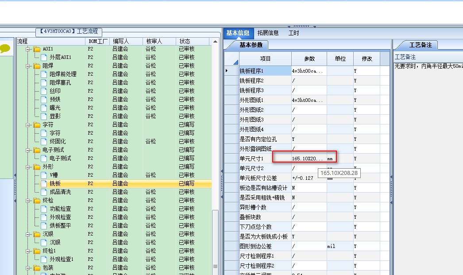Image resolution: width=463 pixels, height=275 pixels.
Task: Click the 状态 column header
Action: [192, 41]
